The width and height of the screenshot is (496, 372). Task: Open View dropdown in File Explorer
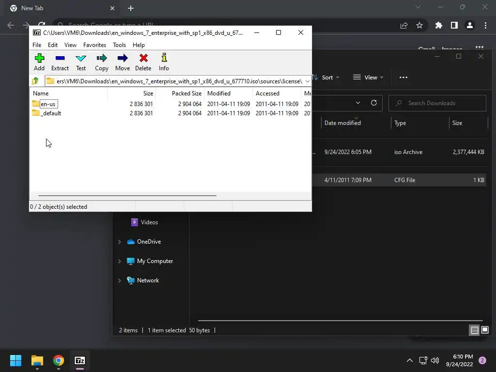[x=368, y=77]
